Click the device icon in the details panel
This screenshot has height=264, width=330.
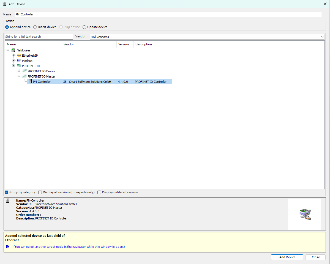(x=8, y=200)
